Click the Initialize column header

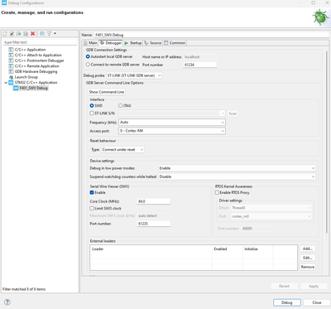point(258,249)
